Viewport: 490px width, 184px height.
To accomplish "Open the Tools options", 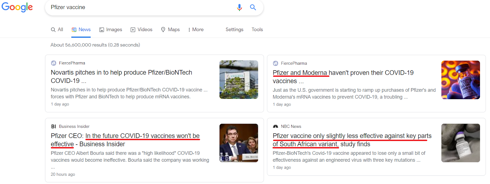I will (257, 30).
